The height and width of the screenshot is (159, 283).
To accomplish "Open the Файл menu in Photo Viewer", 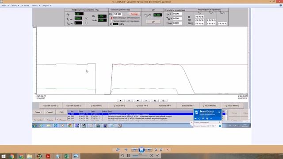I will (x=5, y=6).
